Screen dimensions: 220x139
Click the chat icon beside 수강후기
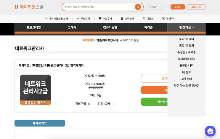coord(100,19)
